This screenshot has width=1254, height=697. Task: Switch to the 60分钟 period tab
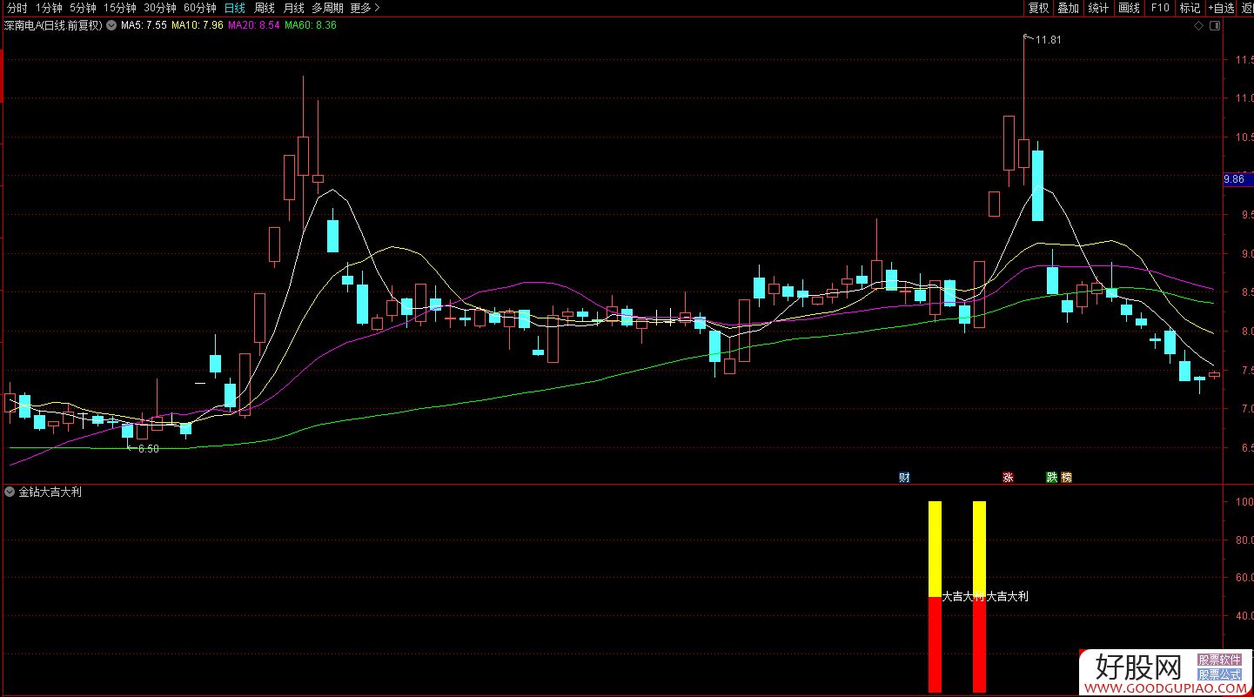pos(200,8)
